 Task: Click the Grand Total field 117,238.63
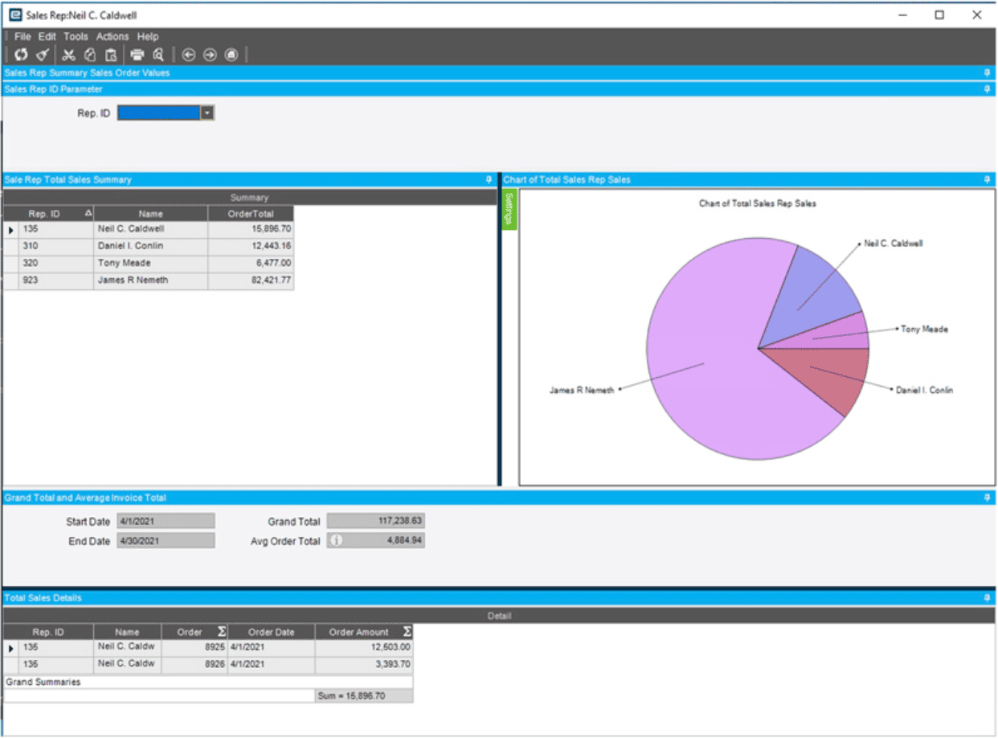pyautogui.click(x=376, y=521)
